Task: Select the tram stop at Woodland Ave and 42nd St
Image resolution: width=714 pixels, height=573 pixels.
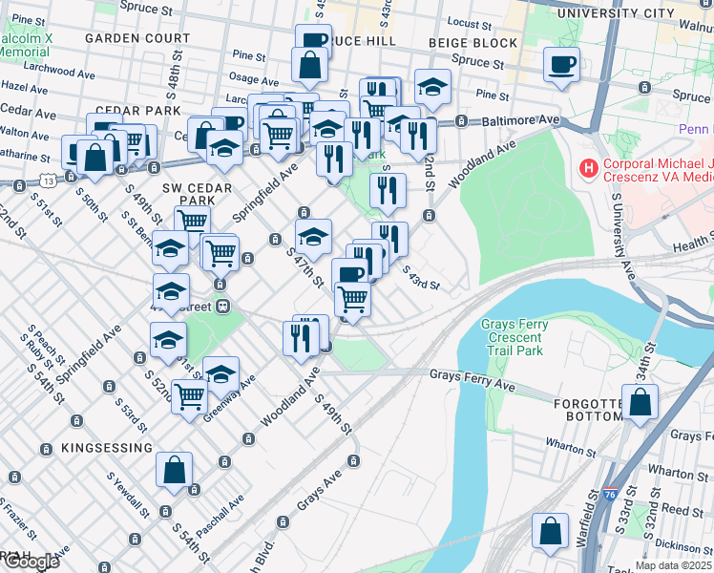Action: point(429,216)
